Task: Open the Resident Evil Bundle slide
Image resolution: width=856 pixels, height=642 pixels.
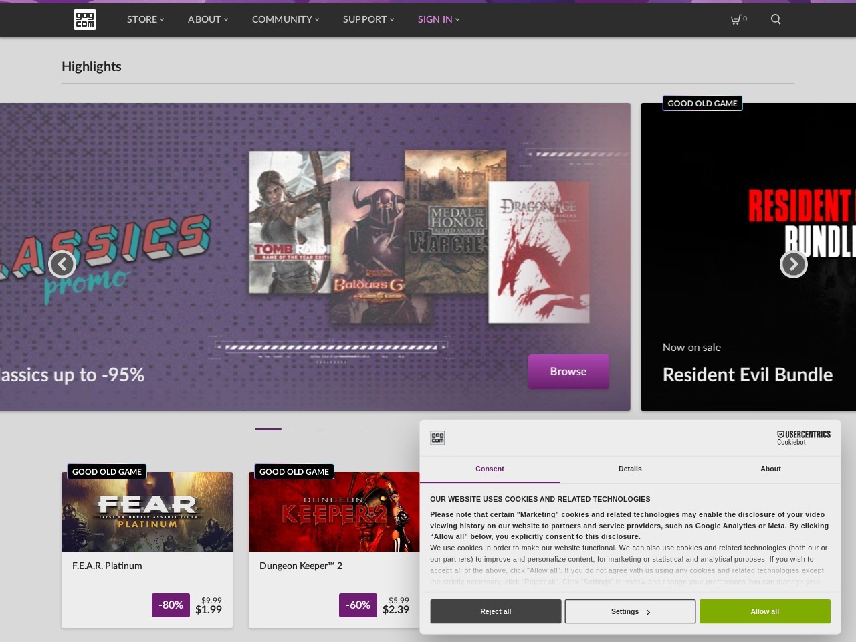Action: [748, 257]
